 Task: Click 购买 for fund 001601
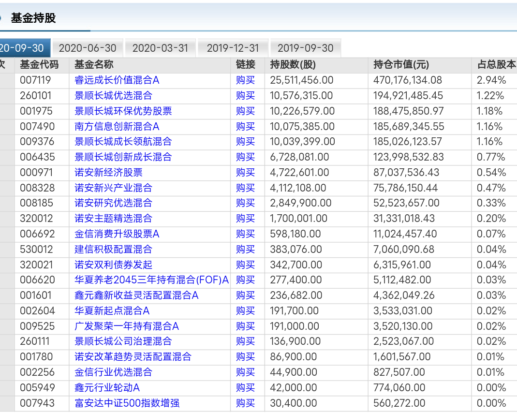tap(246, 295)
